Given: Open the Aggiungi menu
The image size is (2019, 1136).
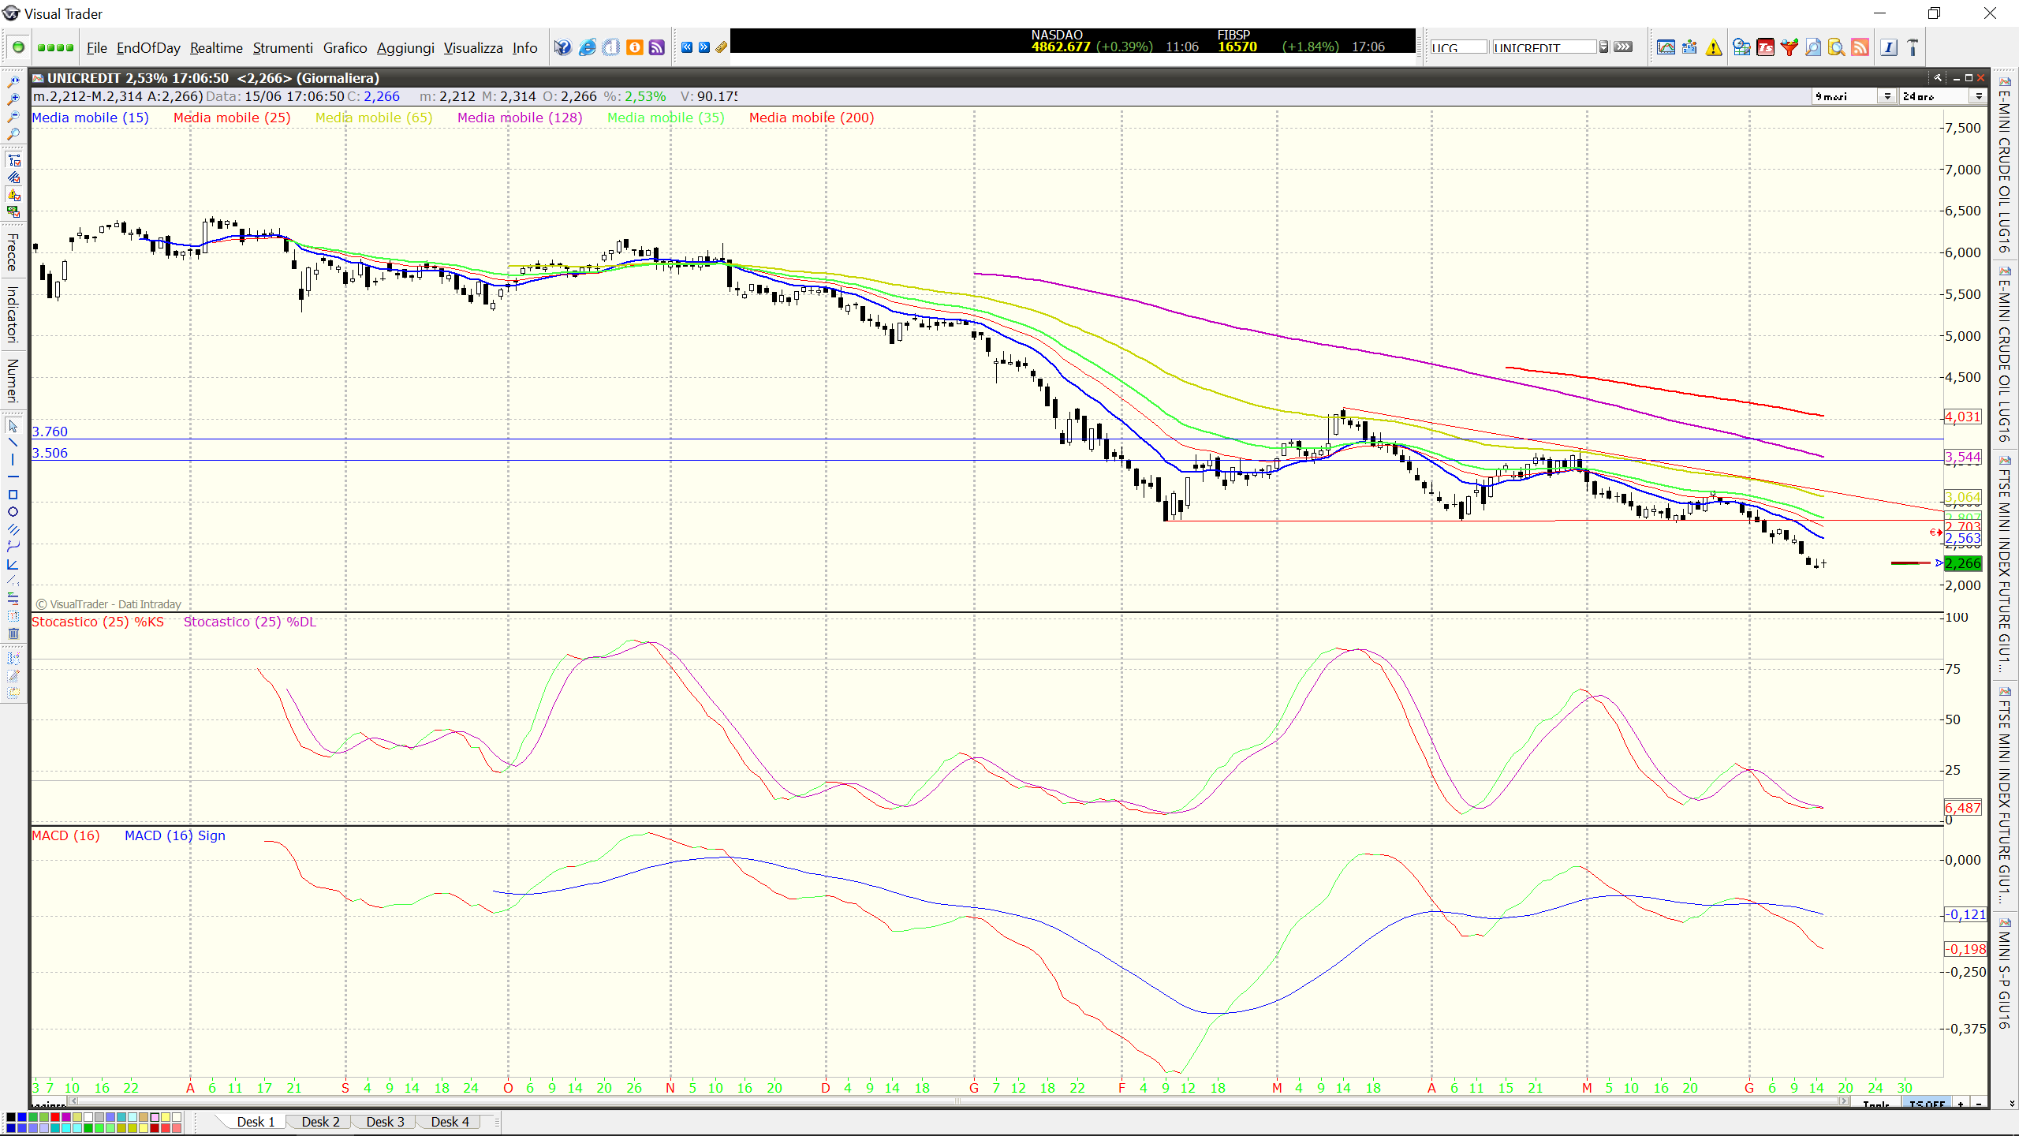Looking at the screenshot, I should pos(405,48).
